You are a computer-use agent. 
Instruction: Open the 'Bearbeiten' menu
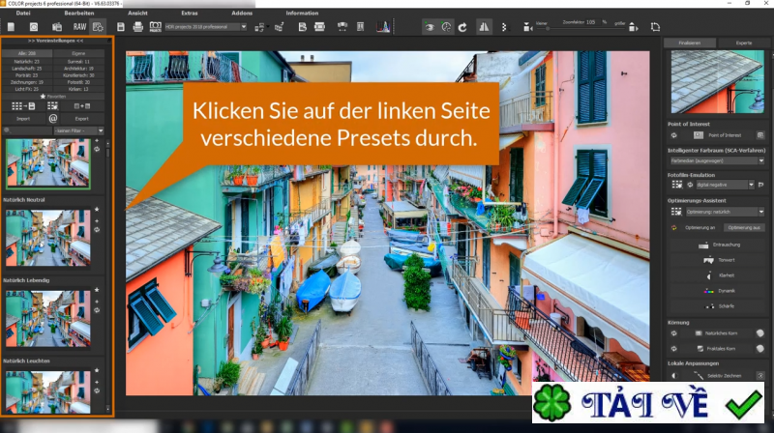(x=79, y=14)
